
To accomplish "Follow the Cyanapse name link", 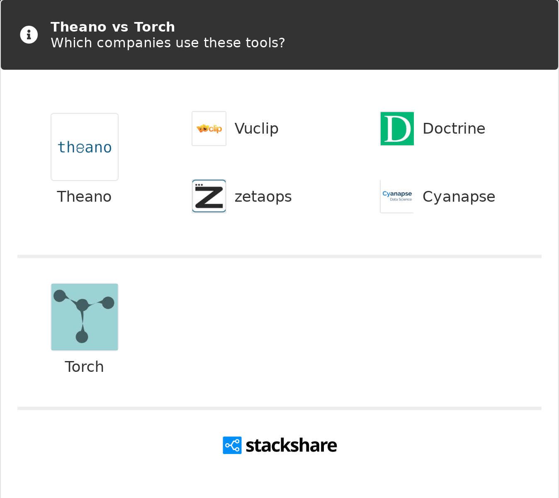I will click(x=459, y=197).
